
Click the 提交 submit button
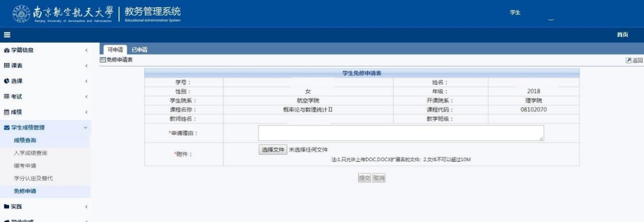click(364, 178)
